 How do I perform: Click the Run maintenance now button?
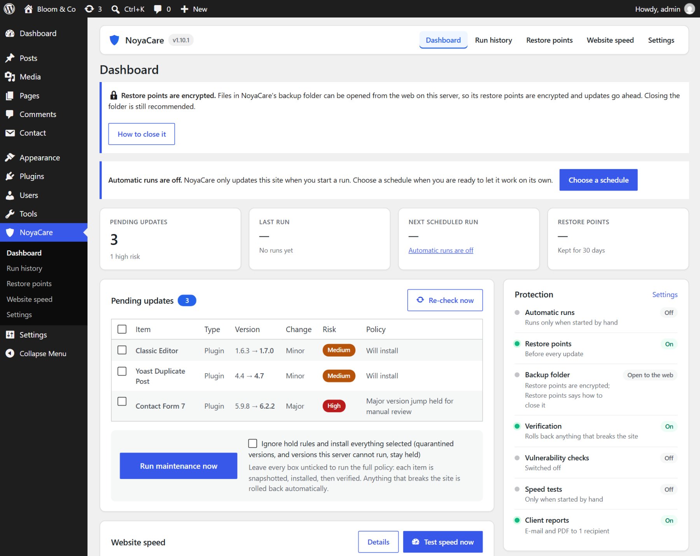click(x=178, y=466)
